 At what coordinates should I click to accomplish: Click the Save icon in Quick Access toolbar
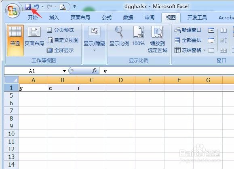[28, 7]
